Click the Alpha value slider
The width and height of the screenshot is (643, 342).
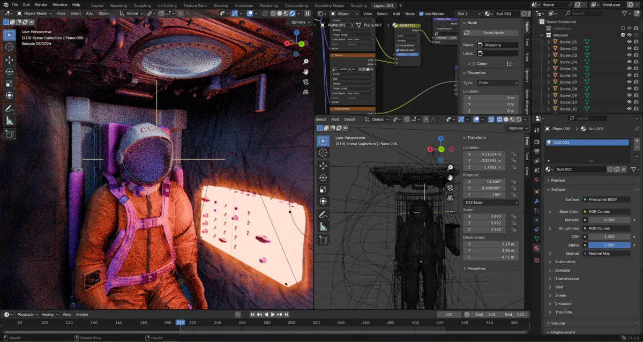click(x=609, y=245)
